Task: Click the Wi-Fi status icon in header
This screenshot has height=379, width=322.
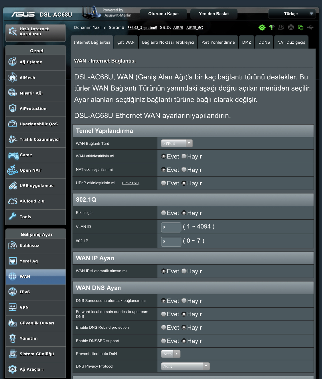Action: pyautogui.click(x=272, y=27)
